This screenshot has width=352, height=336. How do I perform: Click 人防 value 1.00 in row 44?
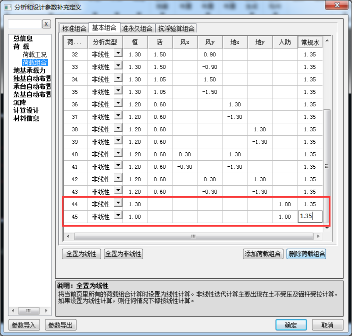pos(285,204)
